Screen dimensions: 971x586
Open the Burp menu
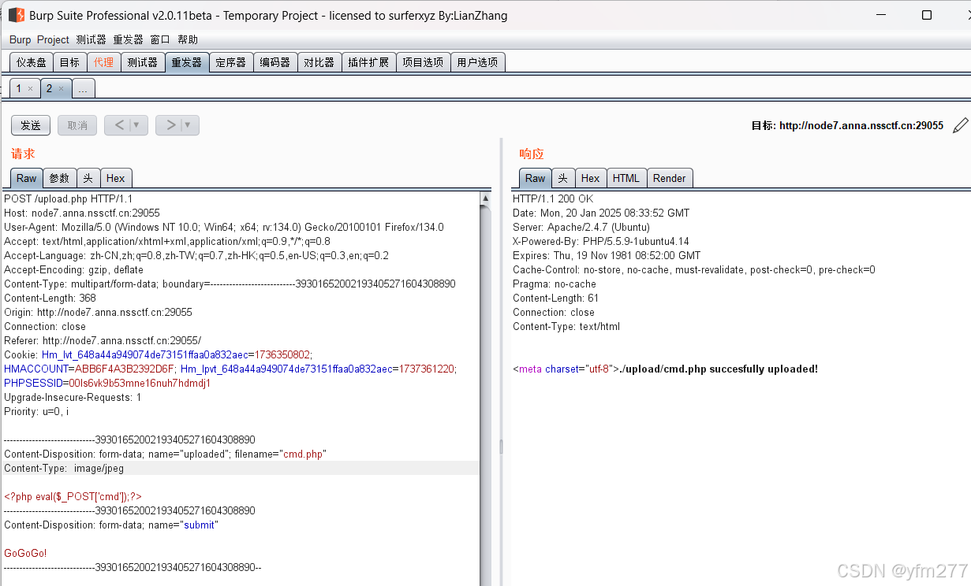pos(21,39)
